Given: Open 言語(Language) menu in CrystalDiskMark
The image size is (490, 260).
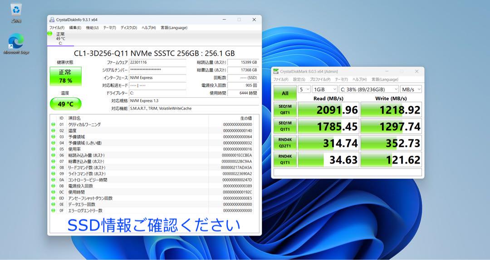Looking at the screenshot, I should pyautogui.click(x=385, y=79).
